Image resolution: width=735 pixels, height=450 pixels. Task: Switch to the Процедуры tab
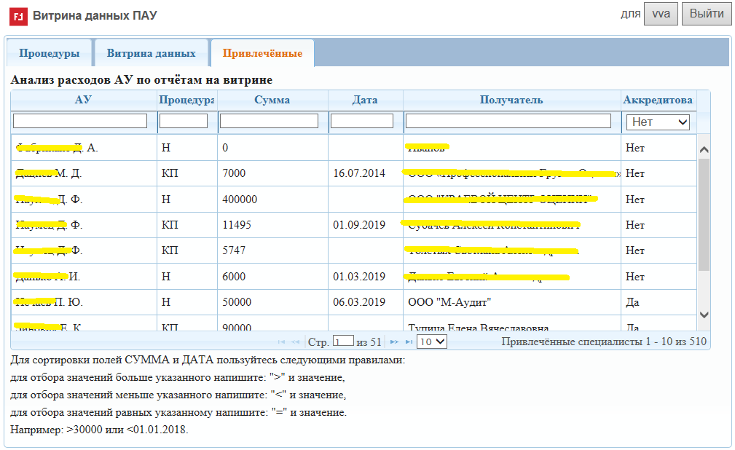tap(50, 53)
